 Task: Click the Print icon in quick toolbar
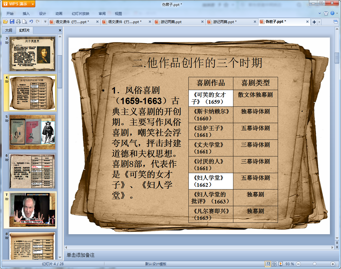pyautogui.click(x=18, y=22)
